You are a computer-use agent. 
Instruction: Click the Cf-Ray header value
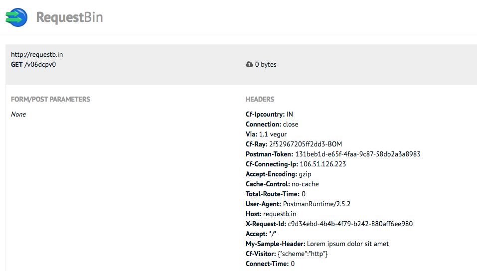[x=306, y=144]
